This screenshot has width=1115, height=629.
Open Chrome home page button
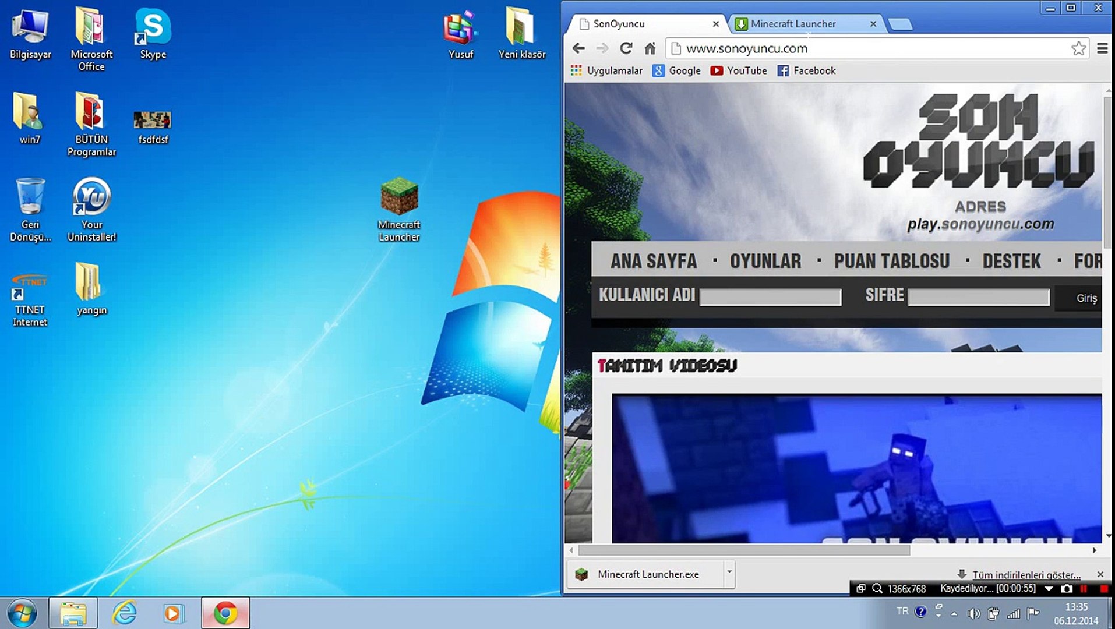tap(650, 48)
